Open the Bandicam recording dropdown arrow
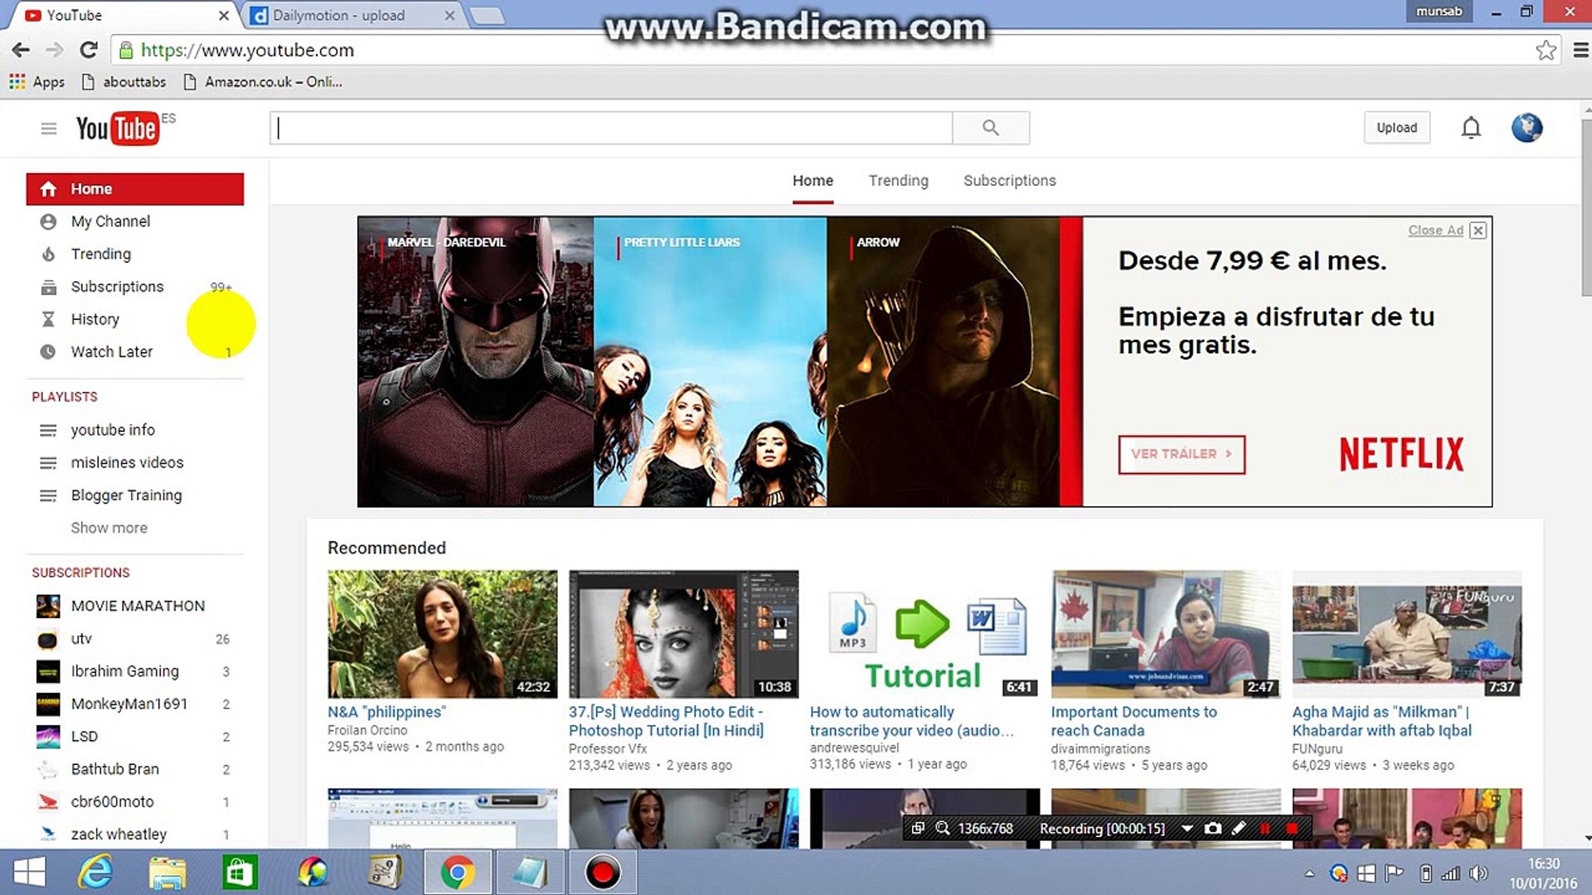 [x=1187, y=828]
